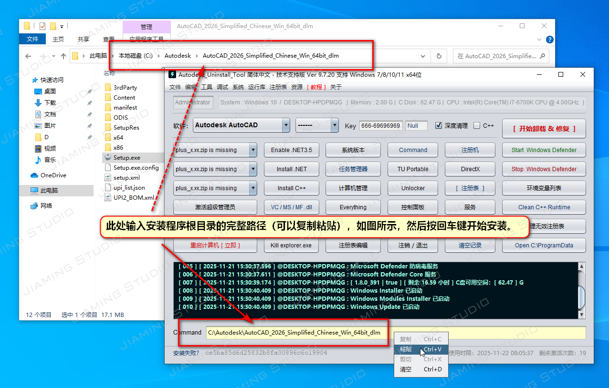The height and width of the screenshot is (388, 609).
Task: Click the log scrollbar's down arrow
Action: point(581,315)
